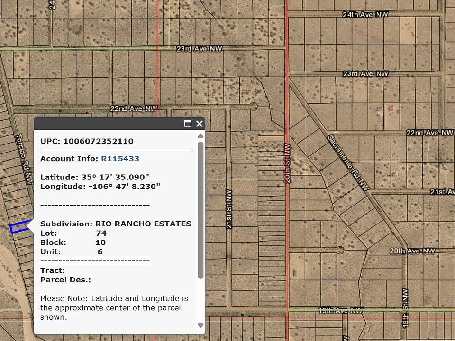This screenshot has width=455, height=341.
Task: Click the Sacramento Rd NW label
Action: (347, 163)
